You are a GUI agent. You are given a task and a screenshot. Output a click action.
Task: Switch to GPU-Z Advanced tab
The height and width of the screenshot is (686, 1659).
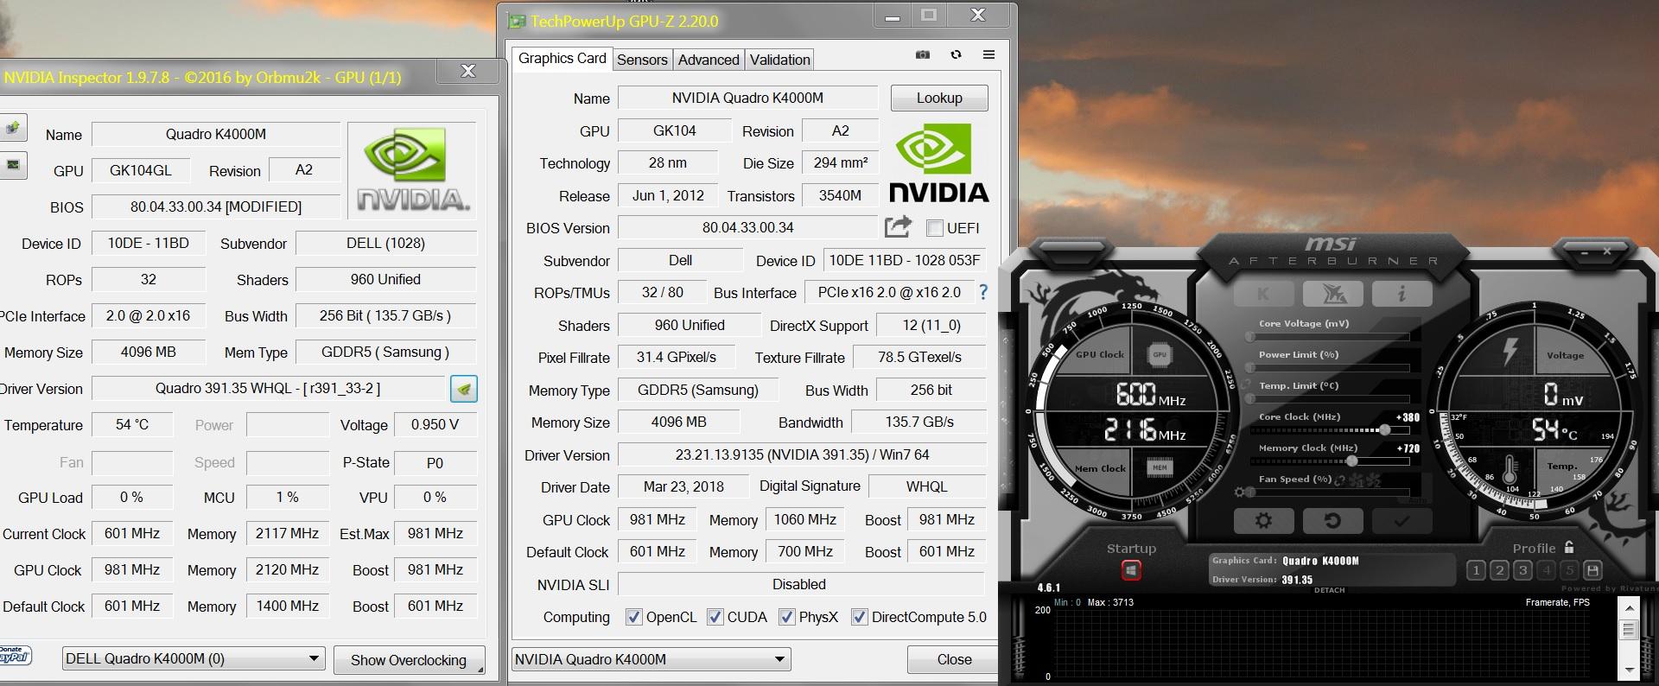pos(709,60)
